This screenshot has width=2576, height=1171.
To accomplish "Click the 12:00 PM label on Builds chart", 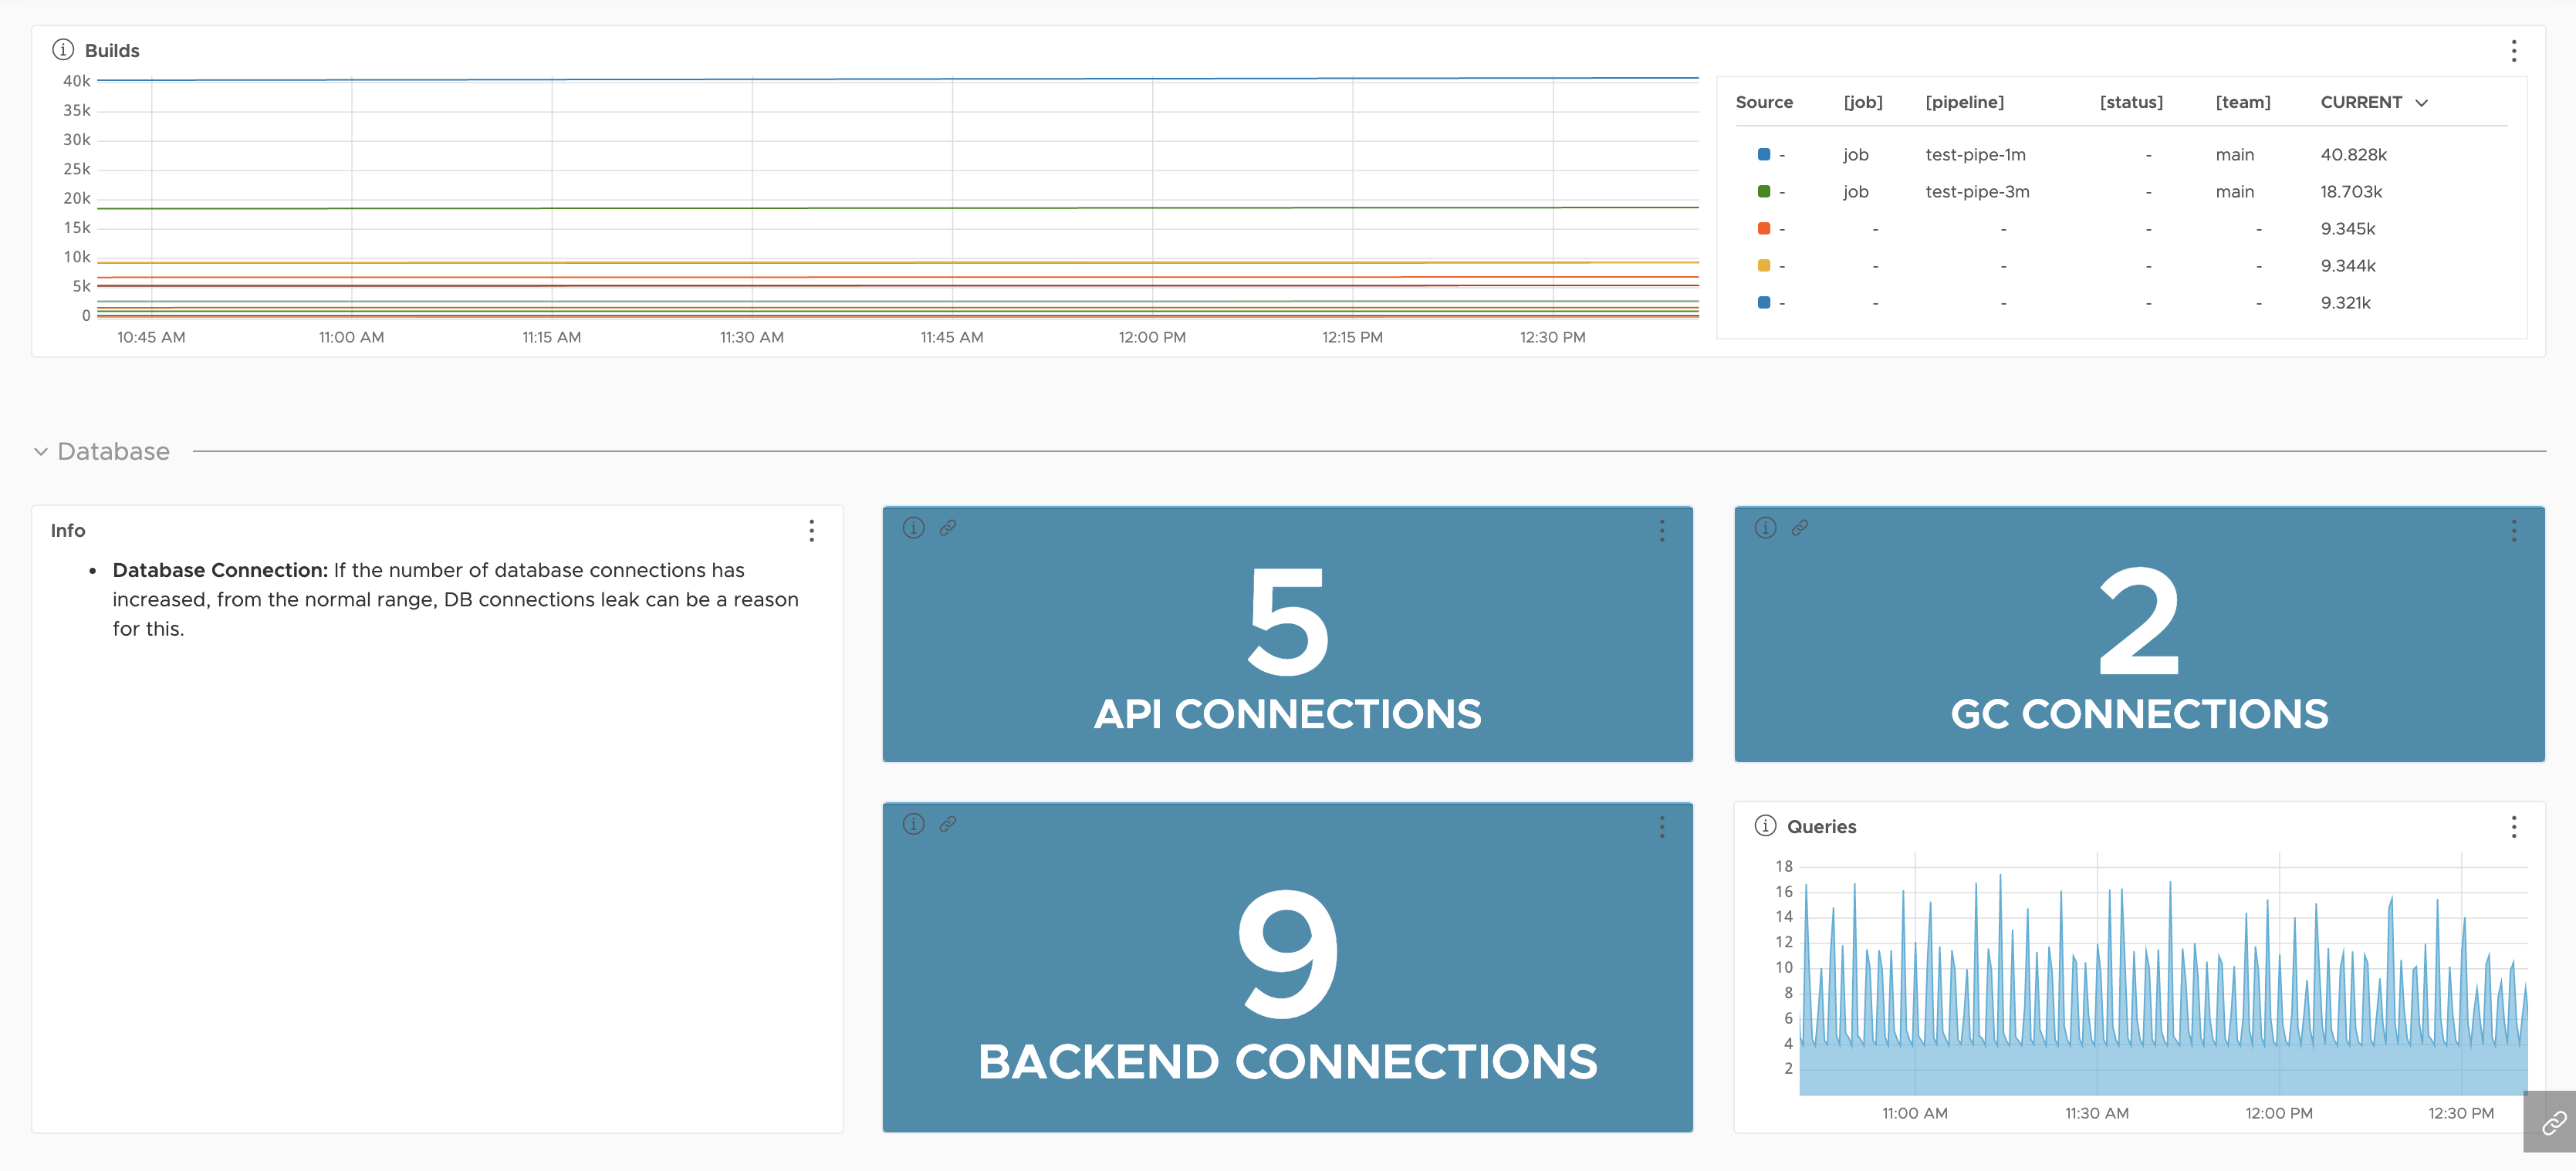I will [1152, 337].
